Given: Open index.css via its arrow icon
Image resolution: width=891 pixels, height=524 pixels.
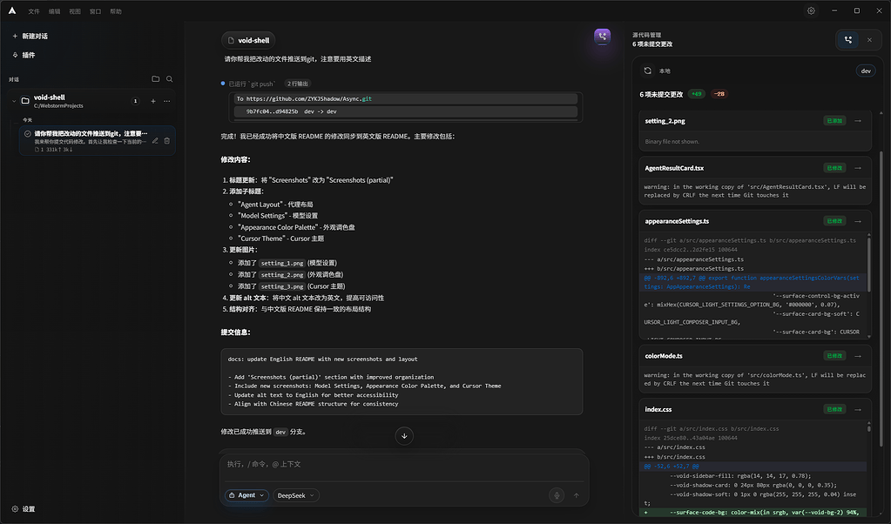Looking at the screenshot, I should [x=858, y=409].
